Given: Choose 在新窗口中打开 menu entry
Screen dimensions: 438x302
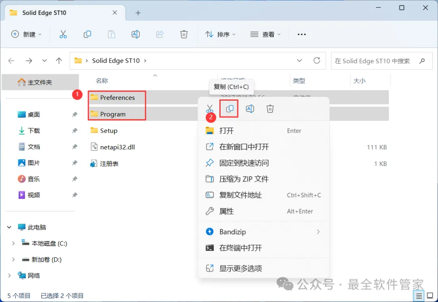Looking at the screenshot, I should click(x=264, y=147).
